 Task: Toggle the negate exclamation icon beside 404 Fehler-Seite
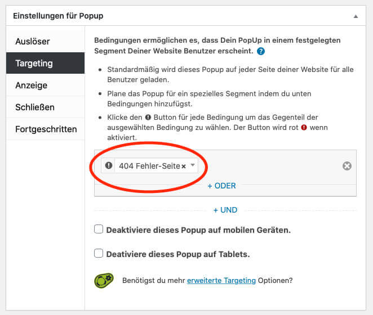coord(109,165)
